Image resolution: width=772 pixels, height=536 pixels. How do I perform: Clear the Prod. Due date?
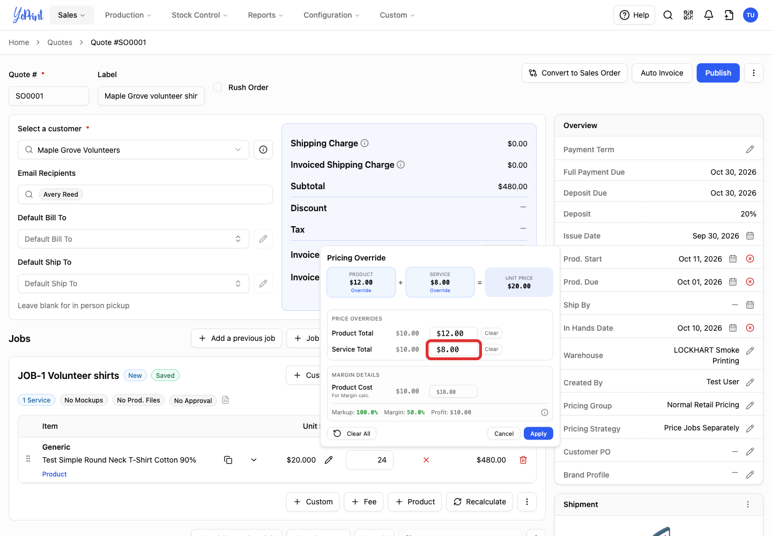(750, 282)
